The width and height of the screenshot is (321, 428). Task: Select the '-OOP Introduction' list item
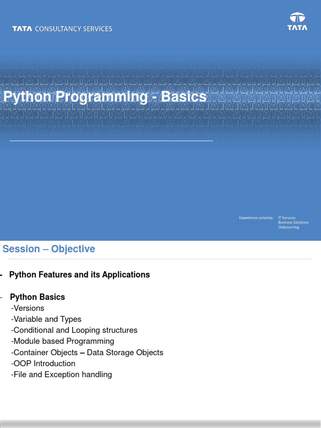(x=43, y=364)
